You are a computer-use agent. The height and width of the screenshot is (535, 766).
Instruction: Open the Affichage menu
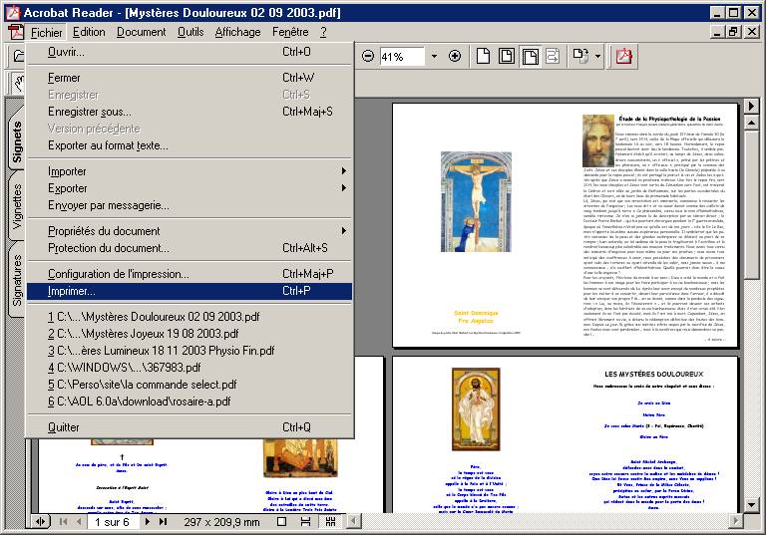[x=238, y=32]
